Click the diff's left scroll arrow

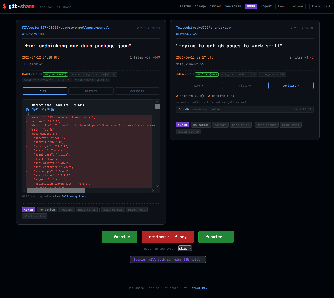[x=25, y=190]
